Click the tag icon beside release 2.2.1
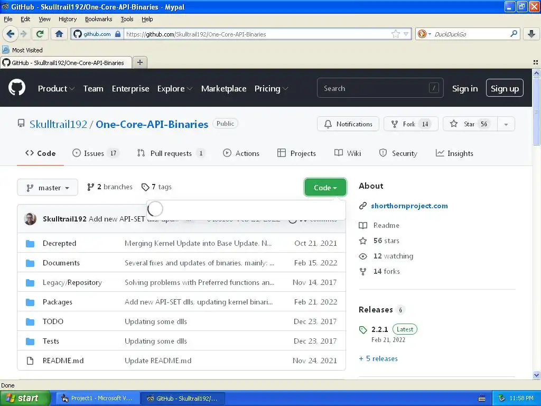 point(363,330)
